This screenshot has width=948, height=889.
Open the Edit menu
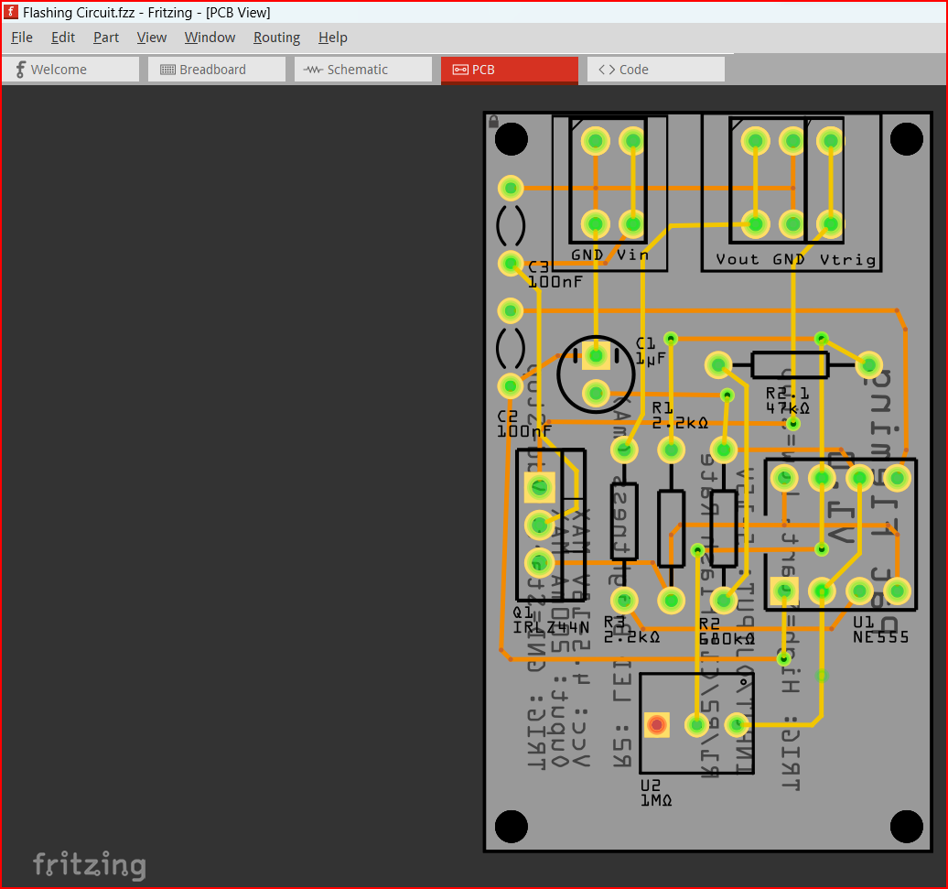(x=63, y=38)
